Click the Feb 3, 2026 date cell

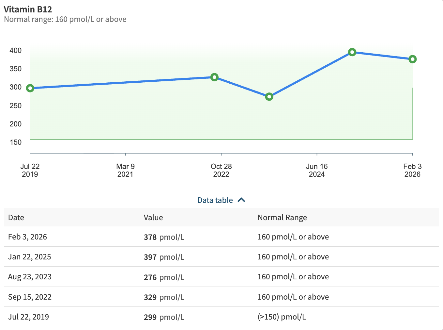pos(27,237)
